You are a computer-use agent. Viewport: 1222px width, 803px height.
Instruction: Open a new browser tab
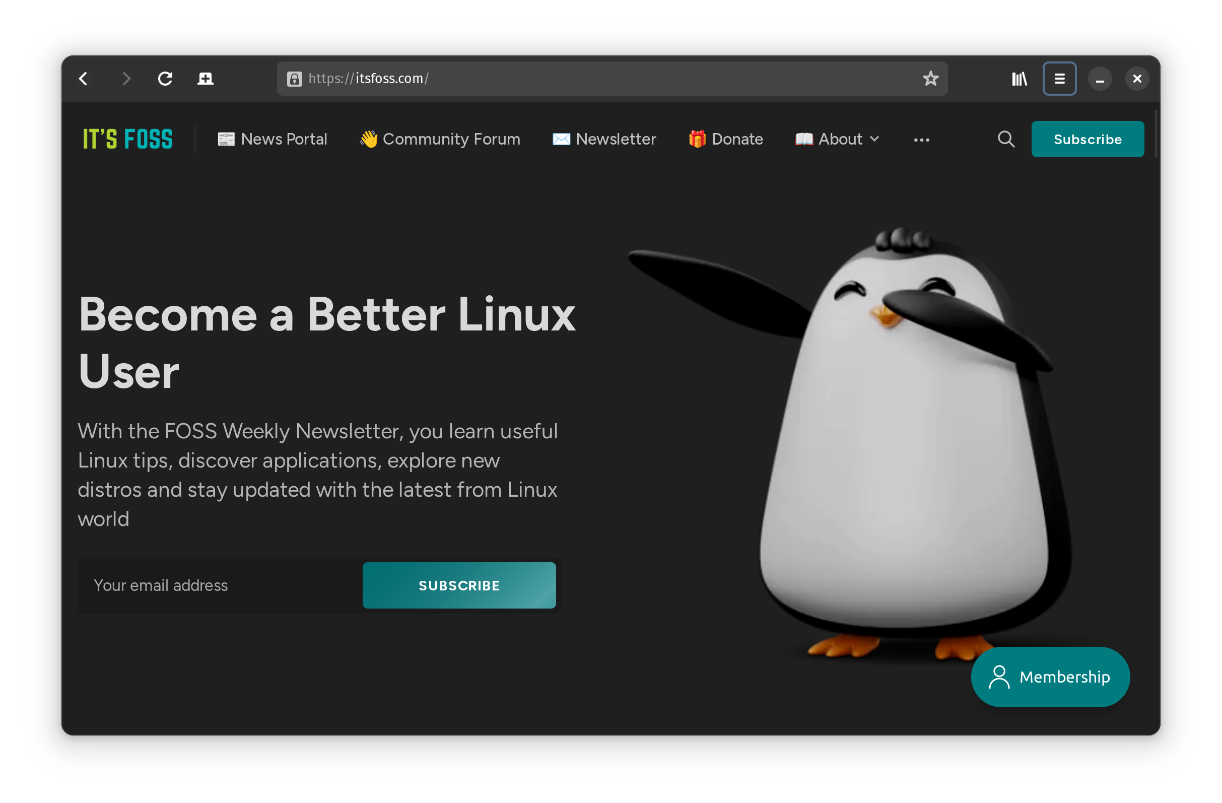click(x=205, y=78)
